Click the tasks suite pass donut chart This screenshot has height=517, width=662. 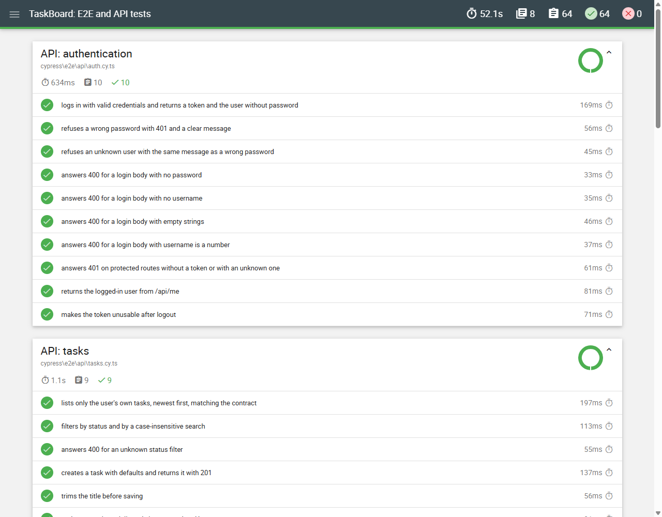coord(591,358)
